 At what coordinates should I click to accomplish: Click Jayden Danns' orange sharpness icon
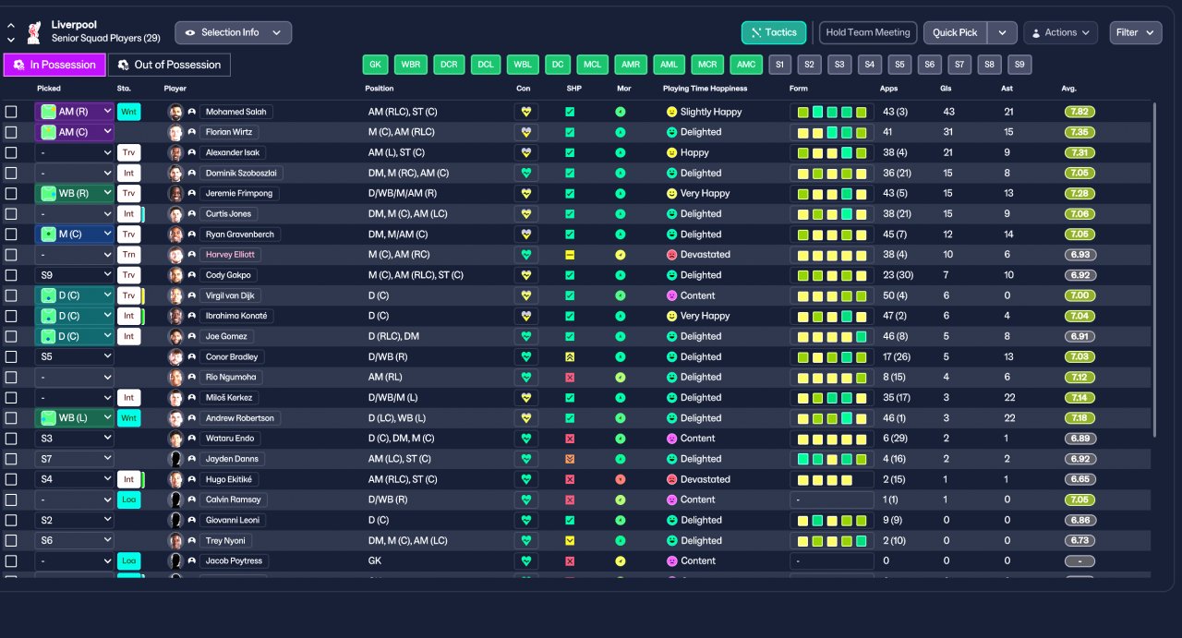click(x=570, y=459)
